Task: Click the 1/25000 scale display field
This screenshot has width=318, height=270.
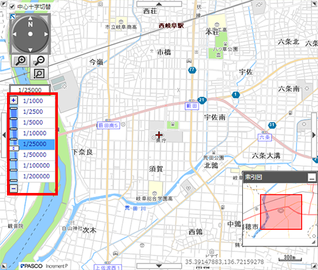Action: [30, 90]
